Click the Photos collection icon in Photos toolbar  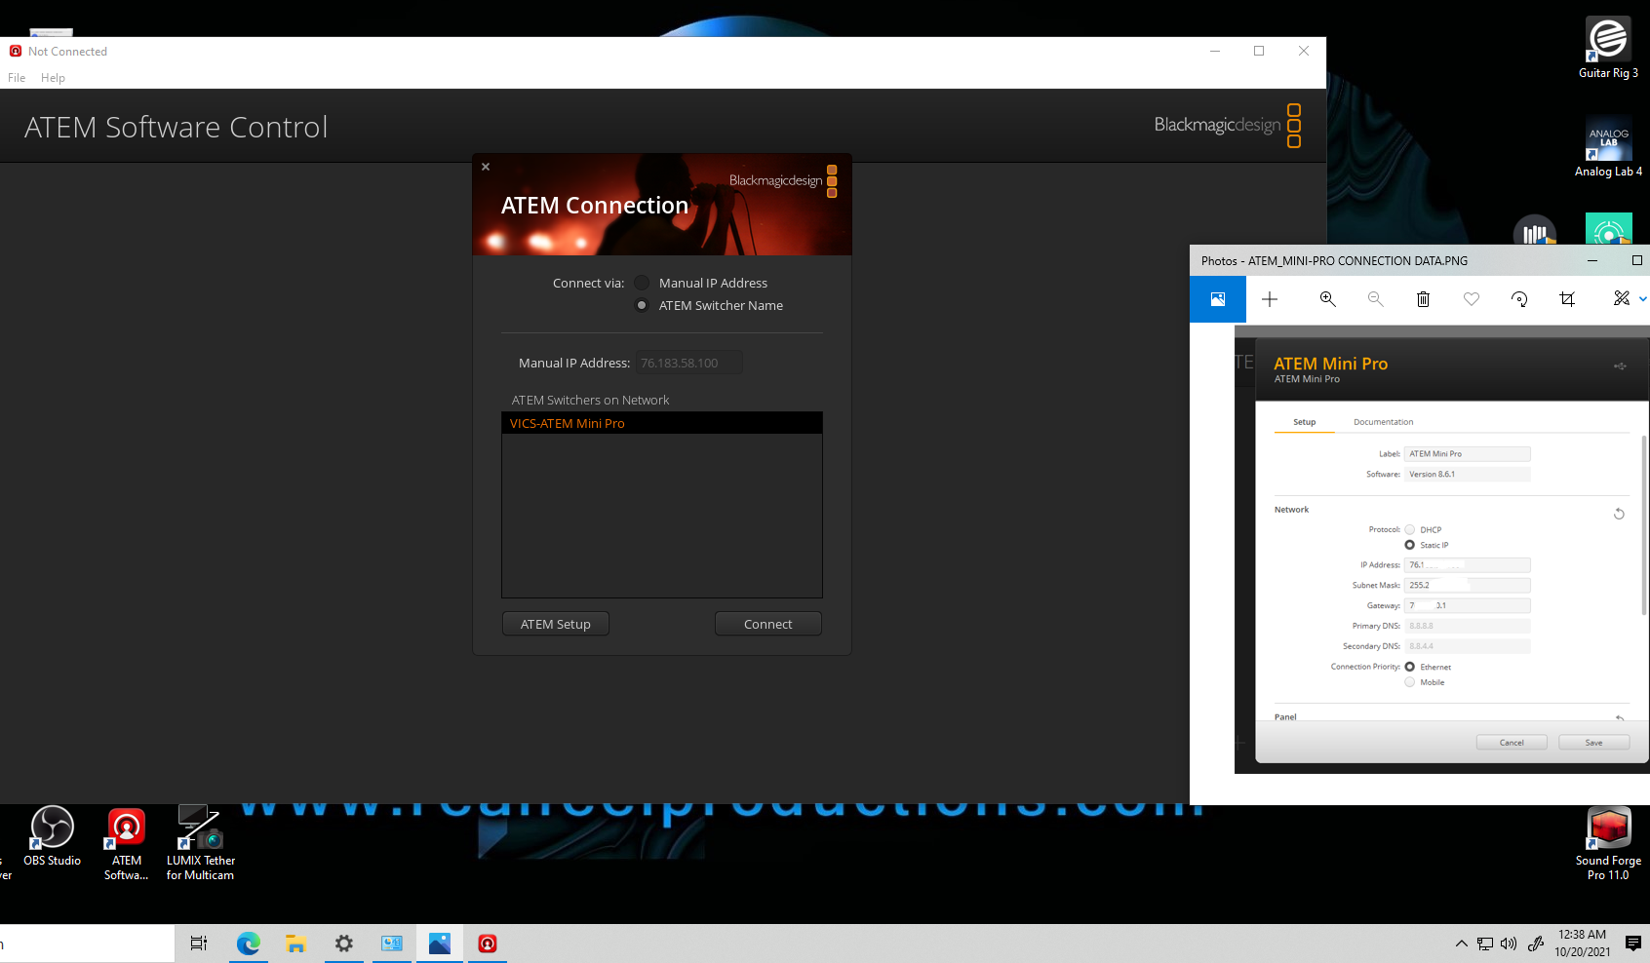(x=1218, y=299)
